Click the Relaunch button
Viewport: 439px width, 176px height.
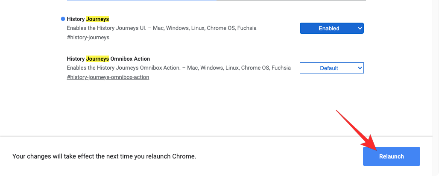coord(391,156)
